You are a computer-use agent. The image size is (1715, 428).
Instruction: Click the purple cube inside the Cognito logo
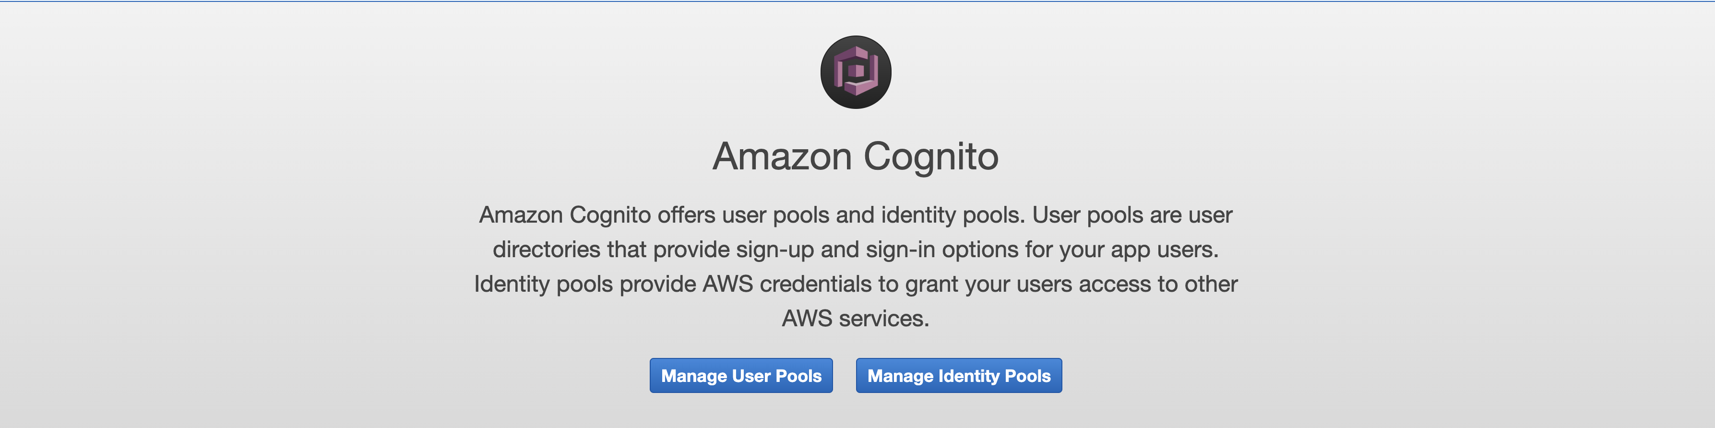point(856,71)
